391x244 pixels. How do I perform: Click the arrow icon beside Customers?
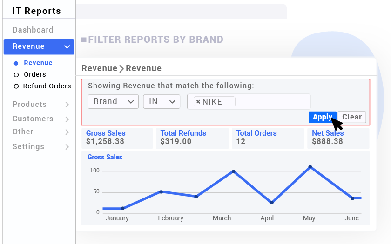click(67, 119)
